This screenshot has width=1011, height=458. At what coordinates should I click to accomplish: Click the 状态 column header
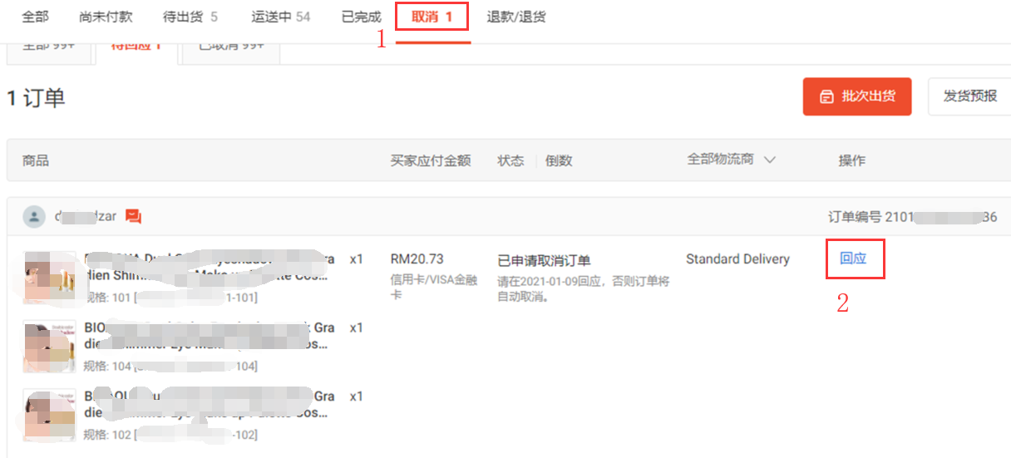click(510, 161)
